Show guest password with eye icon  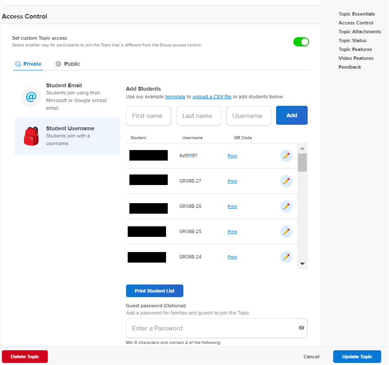(301, 328)
